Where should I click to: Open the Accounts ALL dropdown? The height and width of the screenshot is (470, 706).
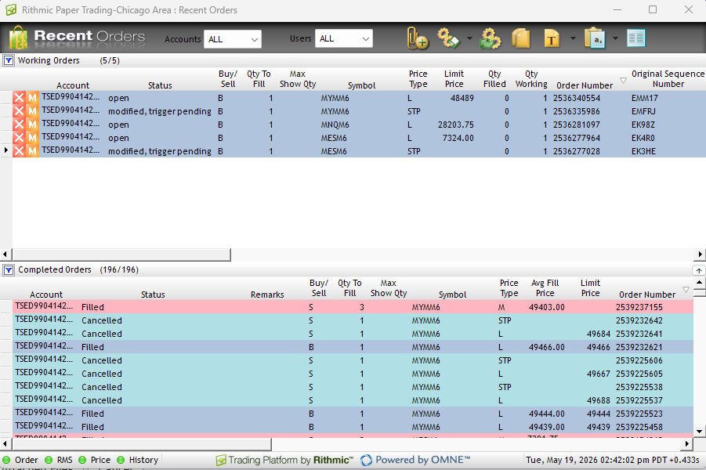coord(233,39)
